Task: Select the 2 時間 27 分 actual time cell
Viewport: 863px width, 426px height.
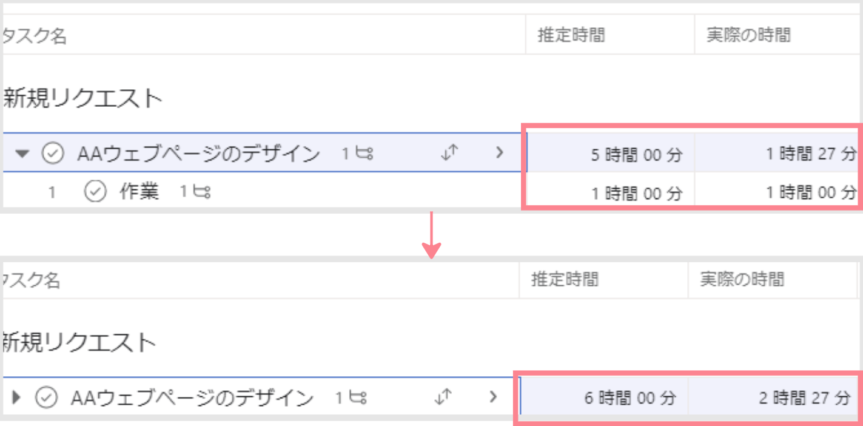Action: 773,398
